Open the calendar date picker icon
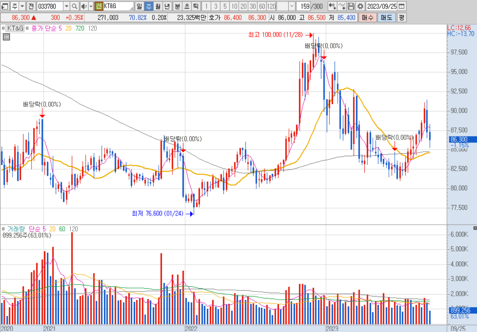The height and width of the screenshot is (332, 477). [x=402, y=6]
